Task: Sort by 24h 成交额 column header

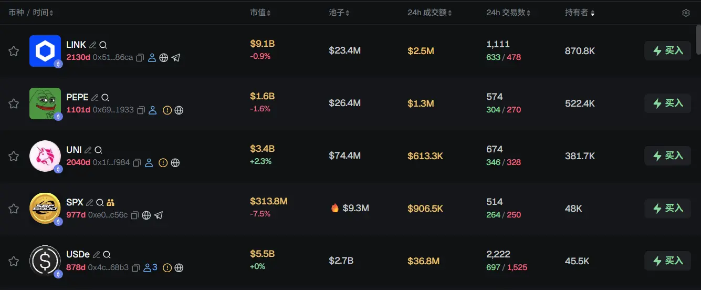Action: (x=429, y=13)
